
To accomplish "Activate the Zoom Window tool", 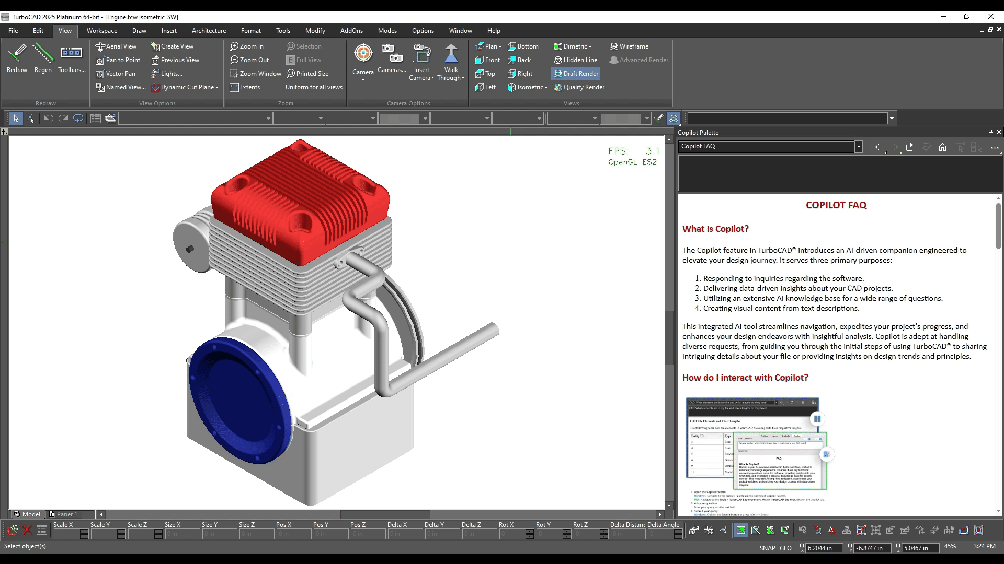I will [256, 74].
